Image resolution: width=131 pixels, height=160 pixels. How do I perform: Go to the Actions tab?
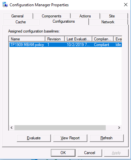[85, 16]
